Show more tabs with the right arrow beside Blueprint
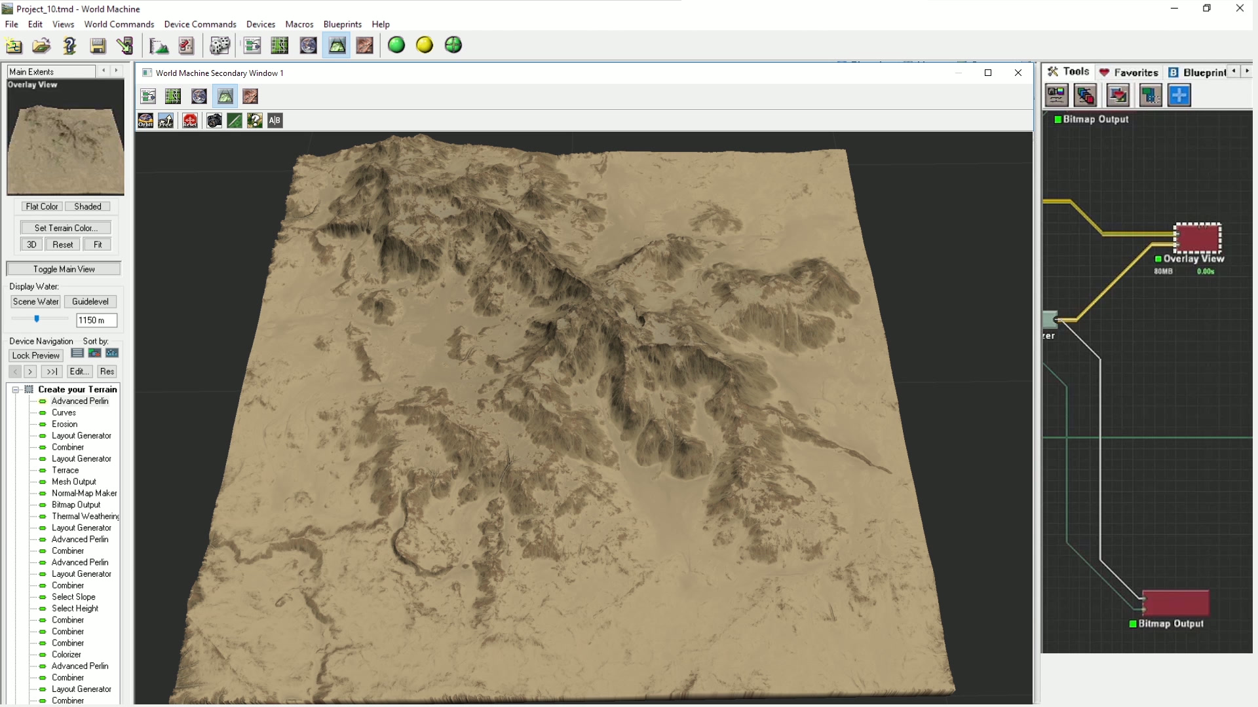The image size is (1258, 707). tap(1247, 71)
